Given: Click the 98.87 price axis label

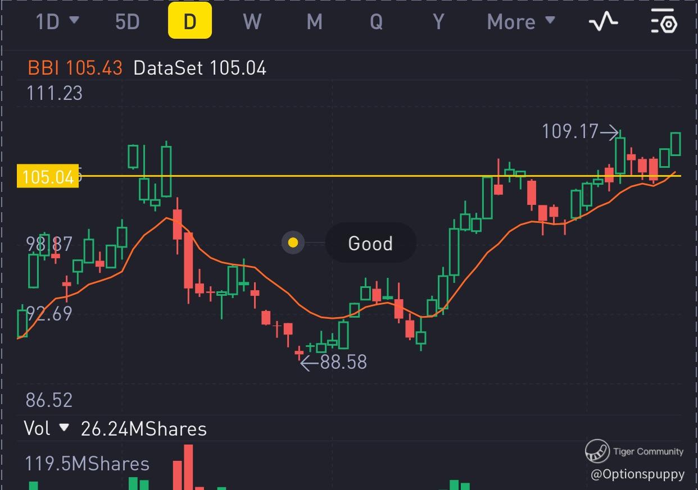Looking at the screenshot, I should pos(49,244).
